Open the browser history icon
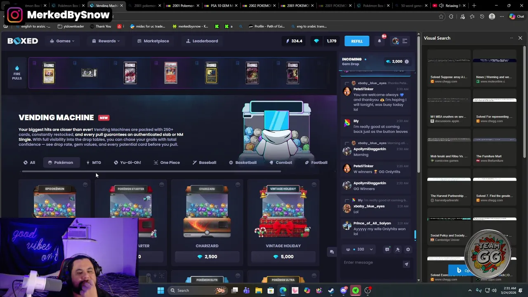Viewport: 528px width, 297px height. (482, 16)
